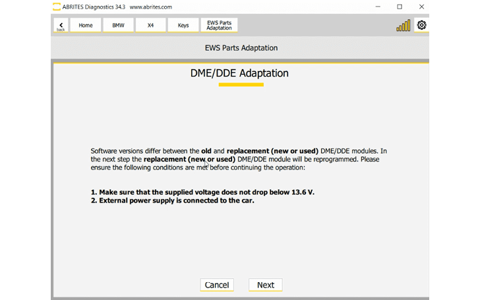
Task: Navigate to the Home breadcrumb
Action: (x=86, y=25)
